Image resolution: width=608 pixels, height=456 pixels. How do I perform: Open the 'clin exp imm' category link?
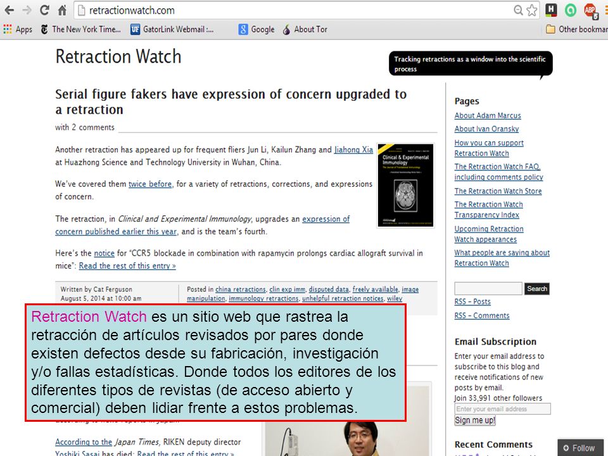point(288,289)
